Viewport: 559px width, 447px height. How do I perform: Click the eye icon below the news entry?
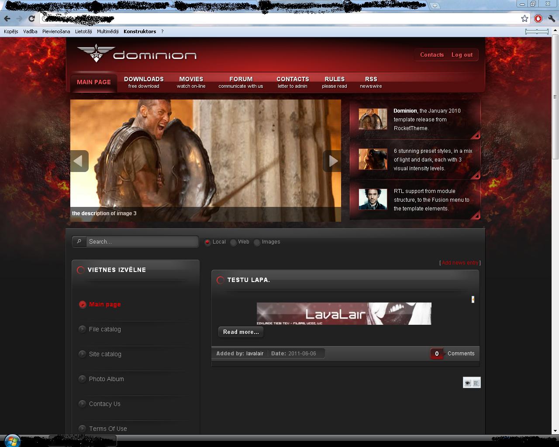468,383
